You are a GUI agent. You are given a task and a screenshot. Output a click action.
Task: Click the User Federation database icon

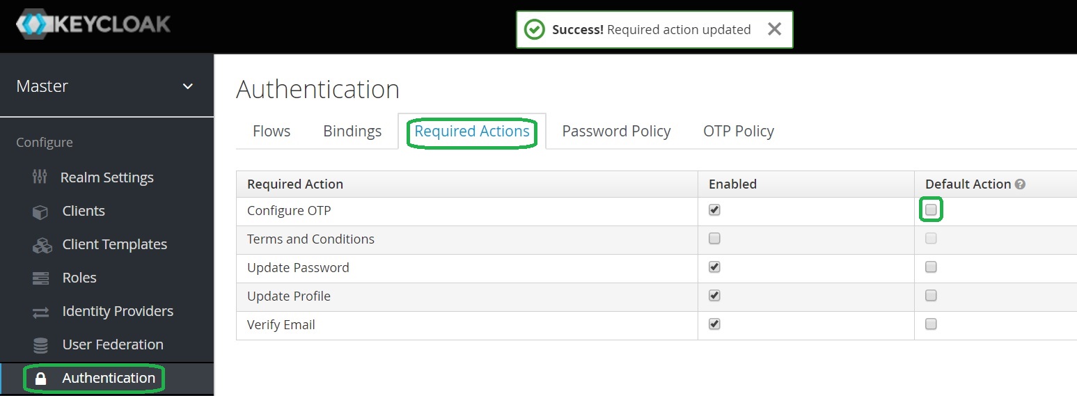(x=40, y=345)
